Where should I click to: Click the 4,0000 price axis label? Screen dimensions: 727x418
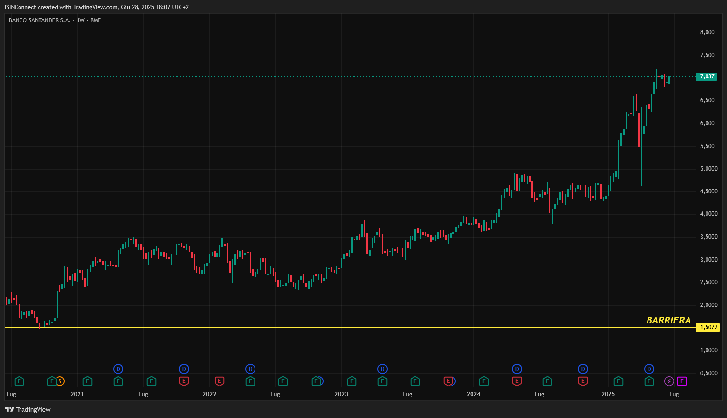[708, 214]
